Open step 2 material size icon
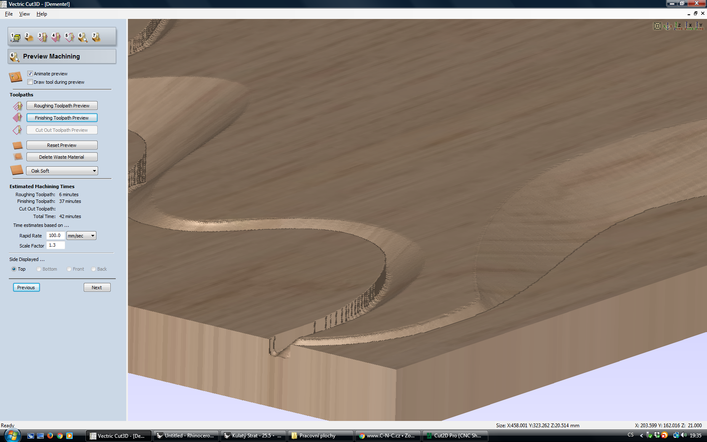The width and height of the screenshot is (707, 442). pos(29,37)
